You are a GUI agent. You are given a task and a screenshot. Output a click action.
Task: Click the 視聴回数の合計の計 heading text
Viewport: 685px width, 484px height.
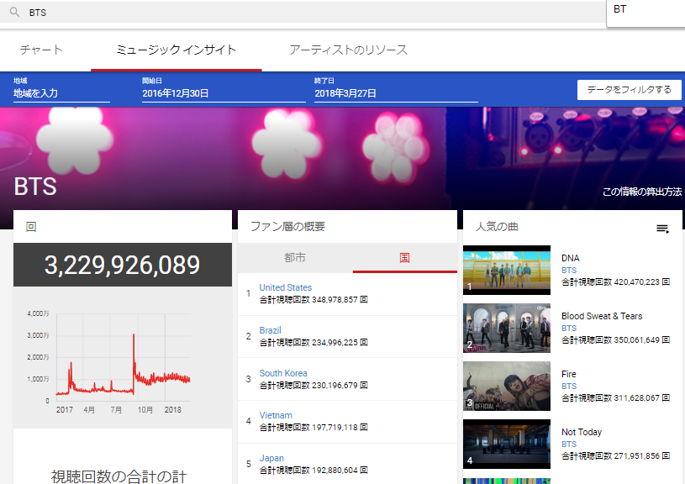(119, 476)
